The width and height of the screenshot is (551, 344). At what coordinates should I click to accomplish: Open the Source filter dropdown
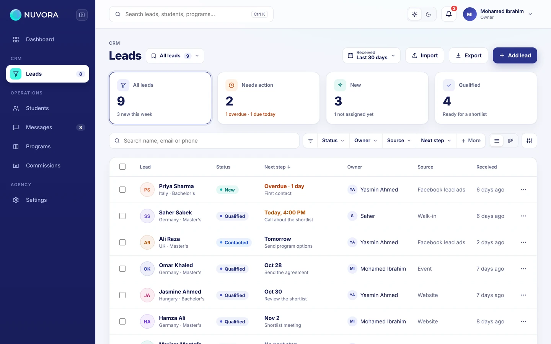click(399, 141)
